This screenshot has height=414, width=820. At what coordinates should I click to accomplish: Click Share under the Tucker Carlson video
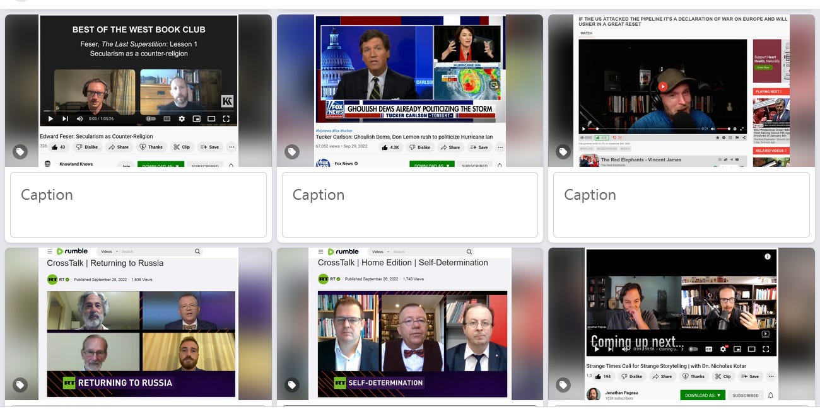tap(451, 147)
